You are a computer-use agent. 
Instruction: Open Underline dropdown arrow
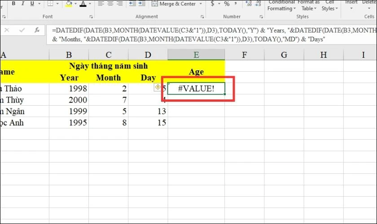tap(39, 4)
